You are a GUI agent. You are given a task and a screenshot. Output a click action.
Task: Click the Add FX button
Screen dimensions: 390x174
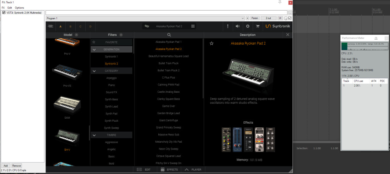[x=6, y=166]
